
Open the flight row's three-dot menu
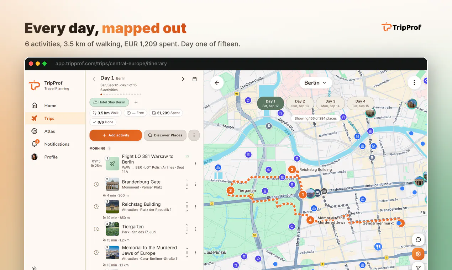pyautogui.click(x=195, y=163)
